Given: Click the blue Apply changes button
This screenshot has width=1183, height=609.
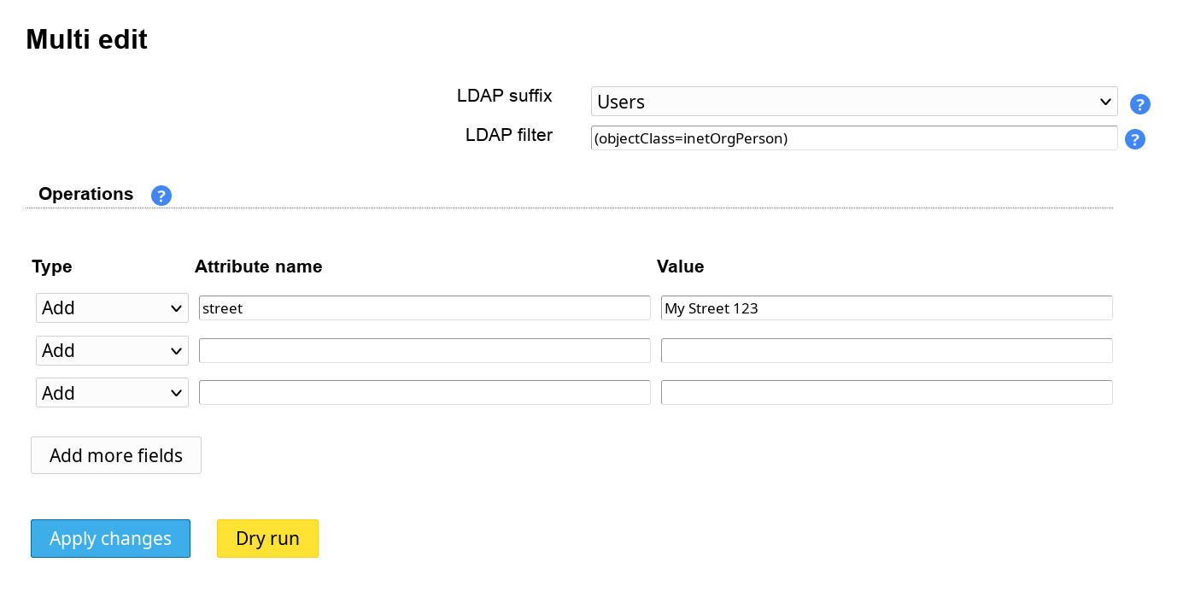Looking at the screenshot, I should click(110, 539).
